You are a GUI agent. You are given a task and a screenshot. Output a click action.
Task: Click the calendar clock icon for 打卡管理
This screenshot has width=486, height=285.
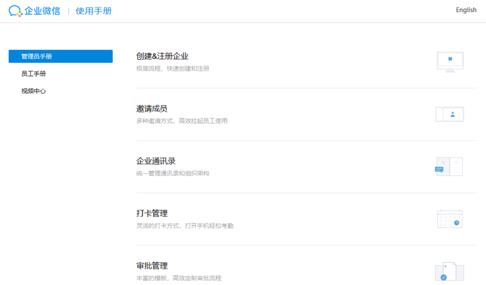click(x=450, y=219)
